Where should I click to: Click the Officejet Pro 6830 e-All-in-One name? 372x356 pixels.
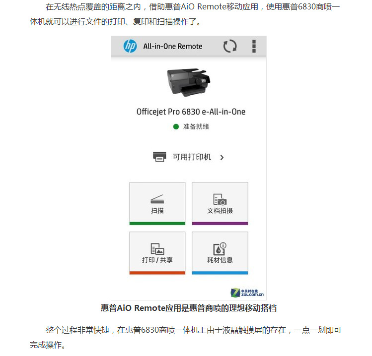click(191, 112)
